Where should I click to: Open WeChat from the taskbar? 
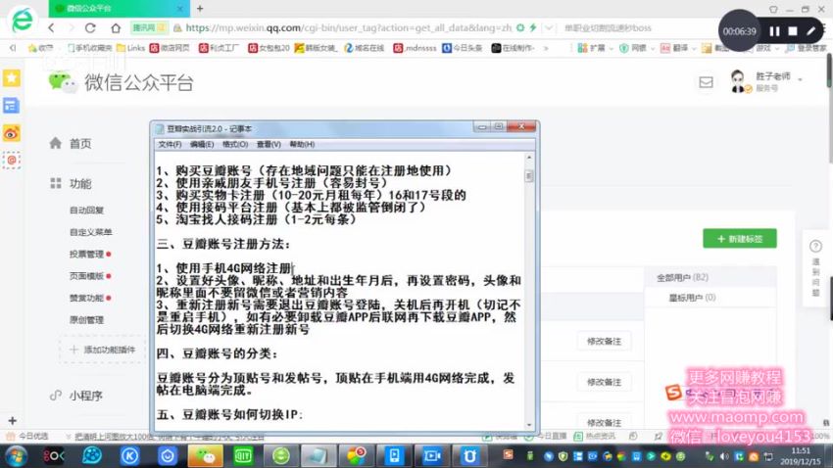[206, 456]
